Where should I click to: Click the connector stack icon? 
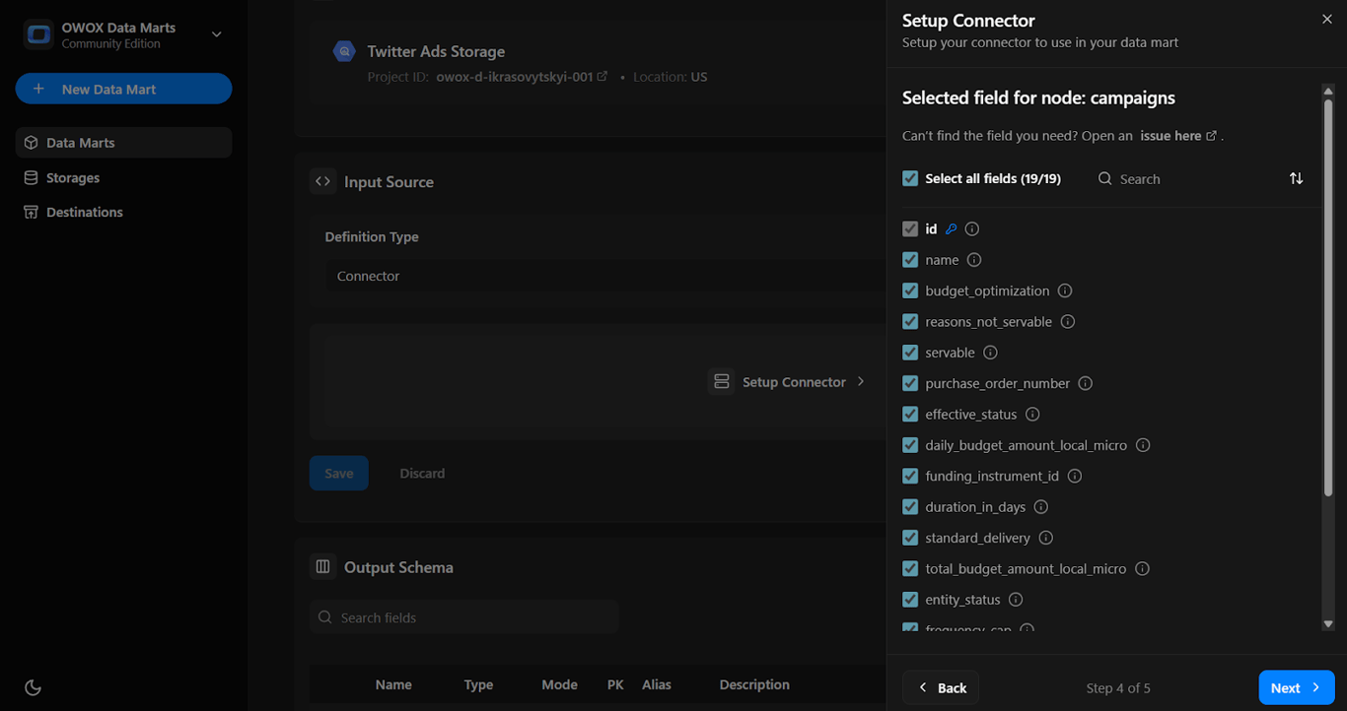(x=722, y=381)
